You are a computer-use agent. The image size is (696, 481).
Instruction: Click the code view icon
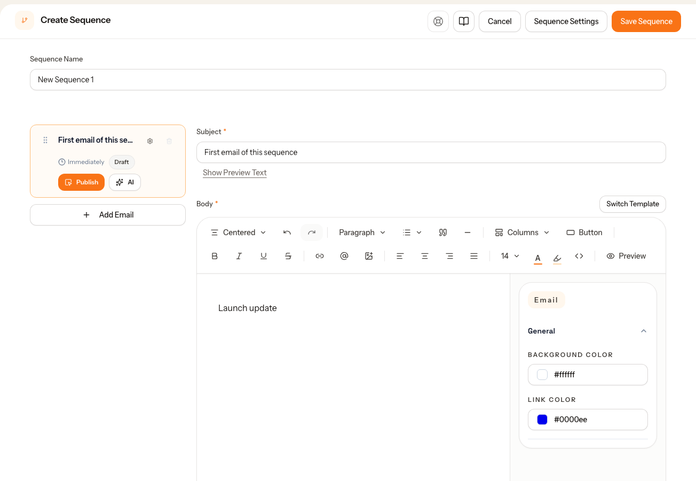[579, 256]
